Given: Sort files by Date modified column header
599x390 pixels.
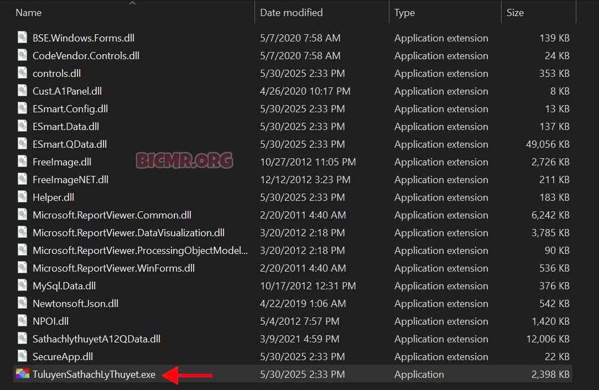Looking at the screenshot, I should (x=291, y=13).
